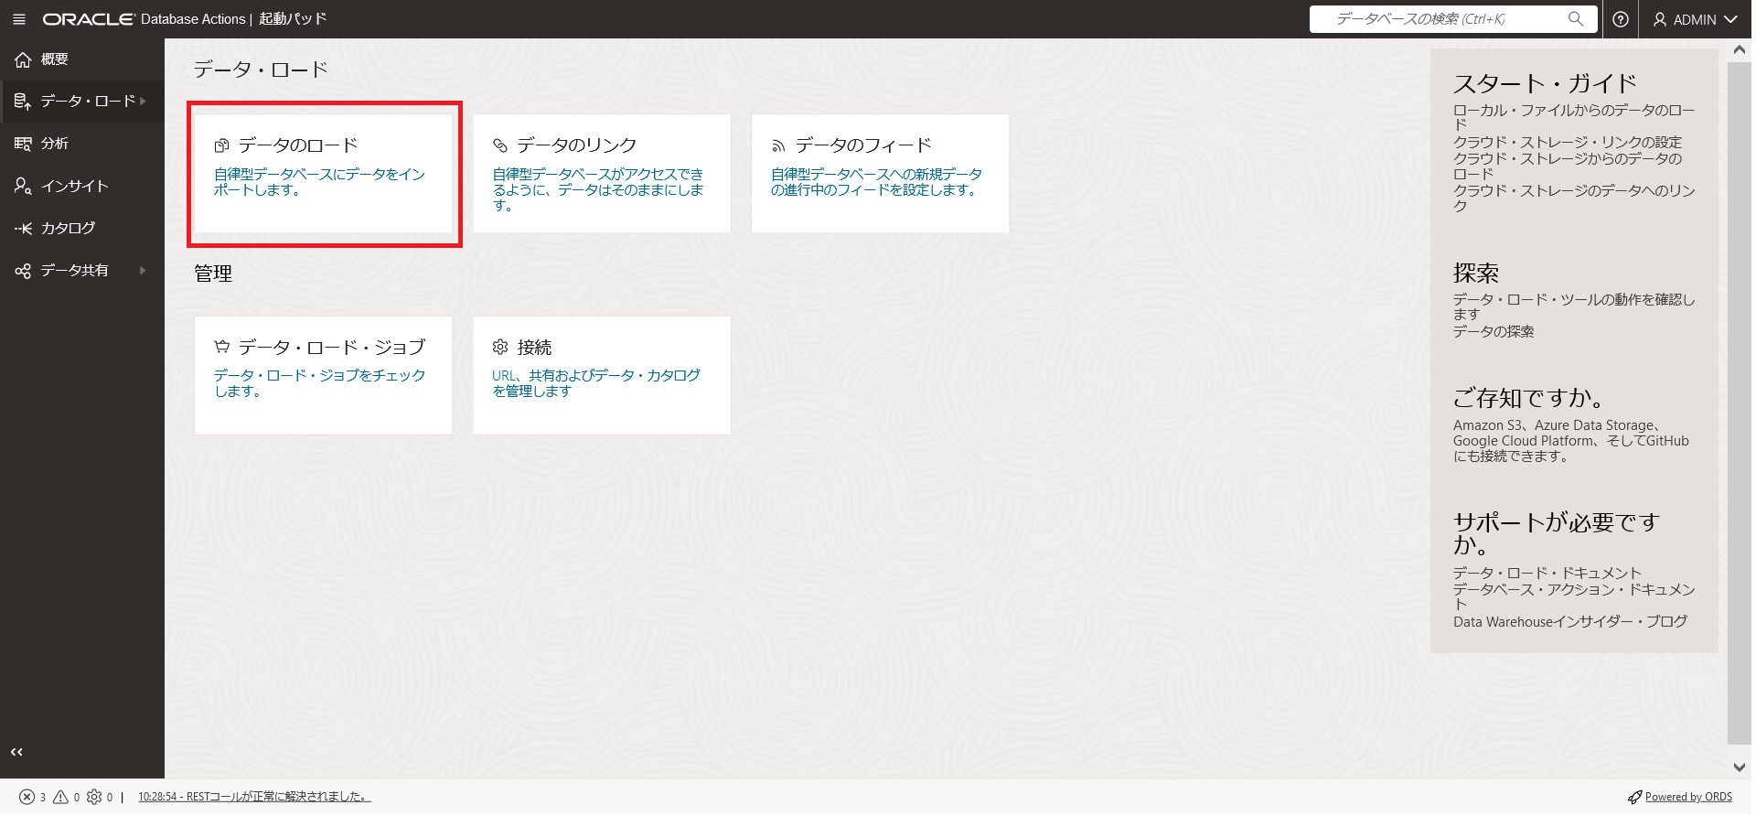The height and width of the screenshot is (816, 1756).
Task: Select インサイト in the navigation menu
Action: coord(82,186)
